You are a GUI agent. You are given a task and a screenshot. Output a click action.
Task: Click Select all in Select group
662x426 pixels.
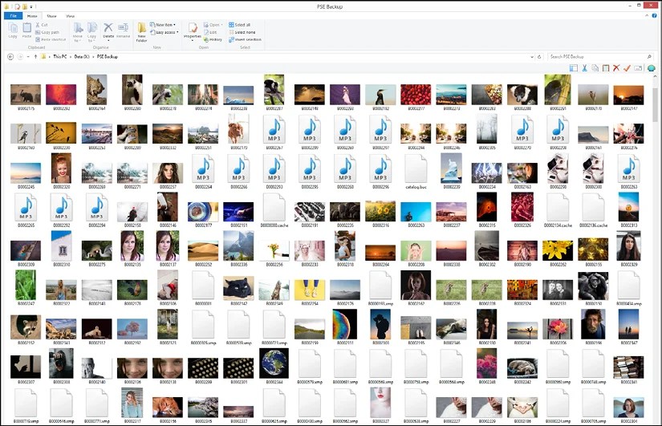[x=239, y=25]
